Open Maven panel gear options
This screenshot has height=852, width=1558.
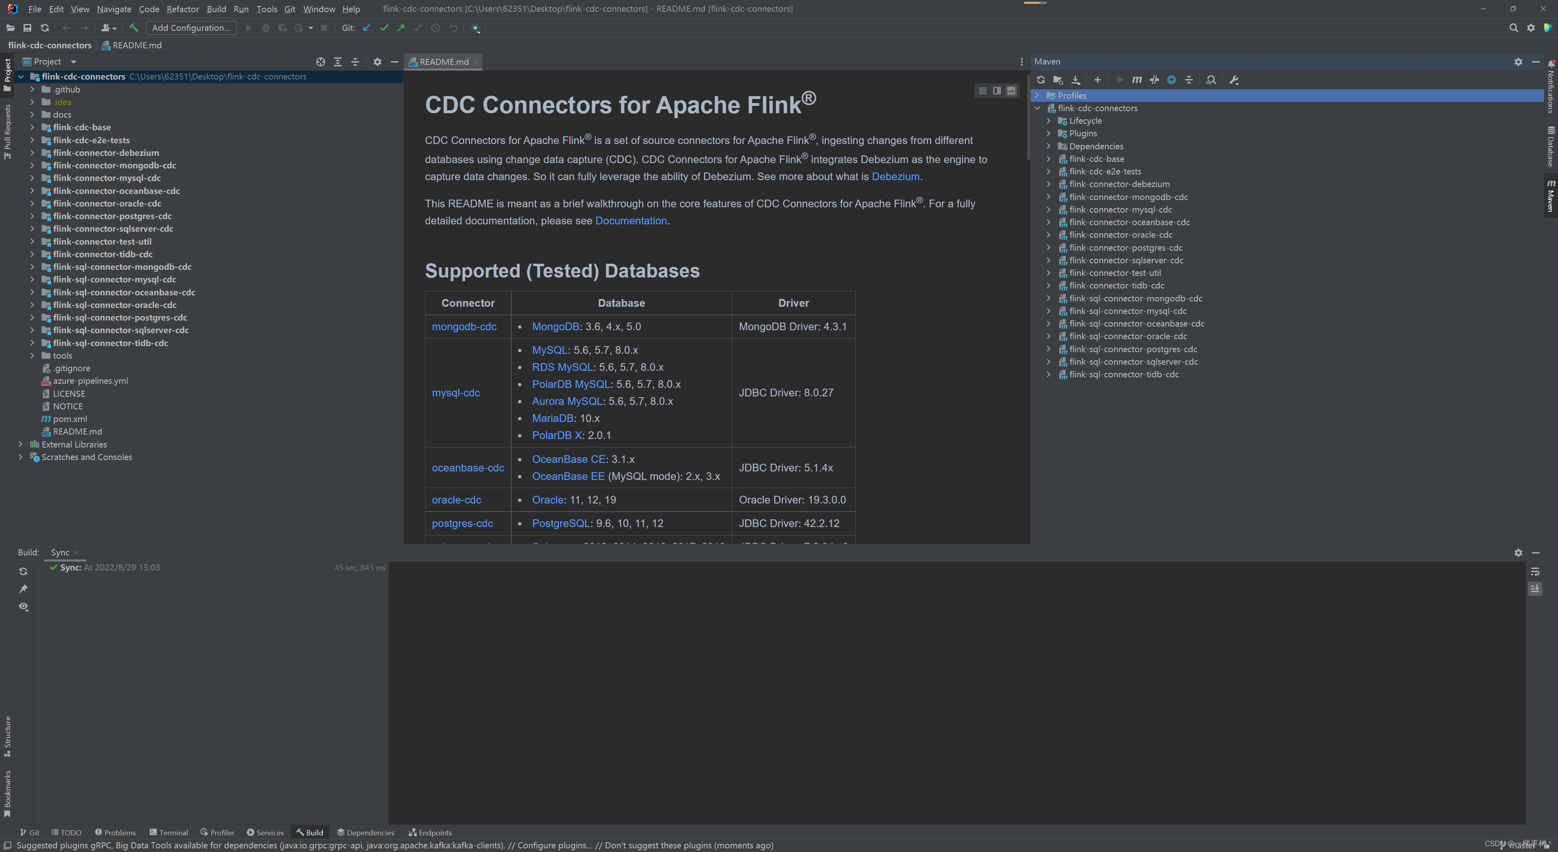click(1518, 62)
